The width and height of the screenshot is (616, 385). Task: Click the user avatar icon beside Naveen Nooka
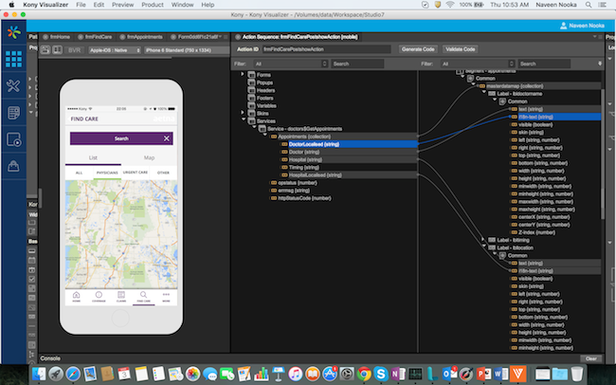[563, 26]
